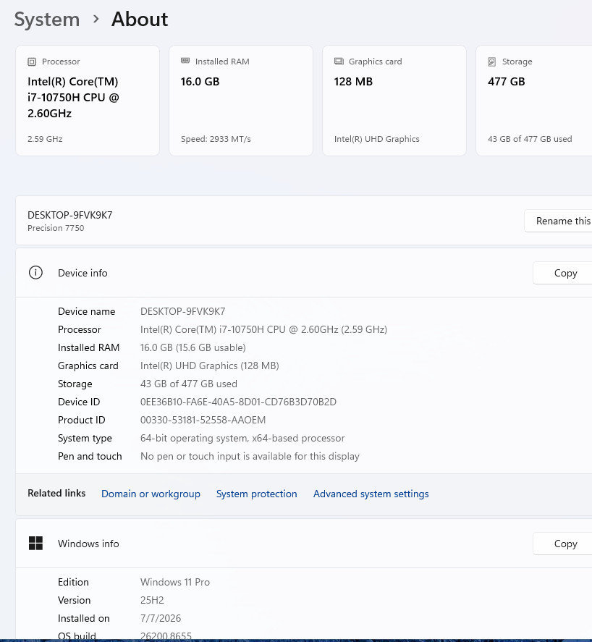Click the Graphics card icon
592x642 pixels.
click(339, 62)
